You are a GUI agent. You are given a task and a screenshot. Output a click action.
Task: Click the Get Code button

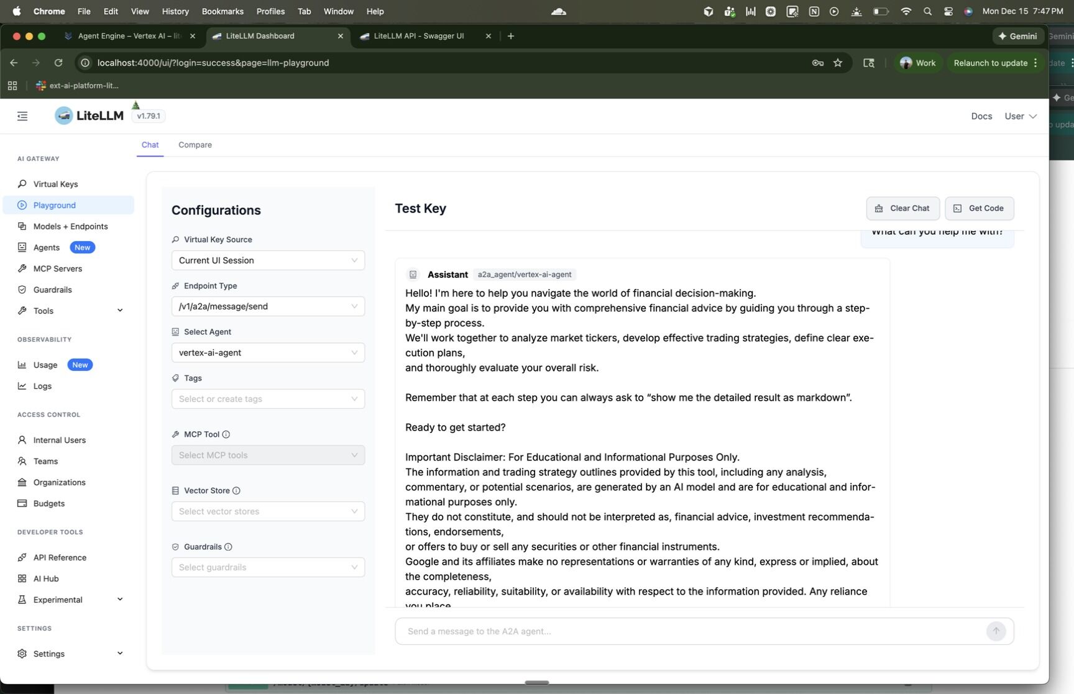(x=979, y=209)
